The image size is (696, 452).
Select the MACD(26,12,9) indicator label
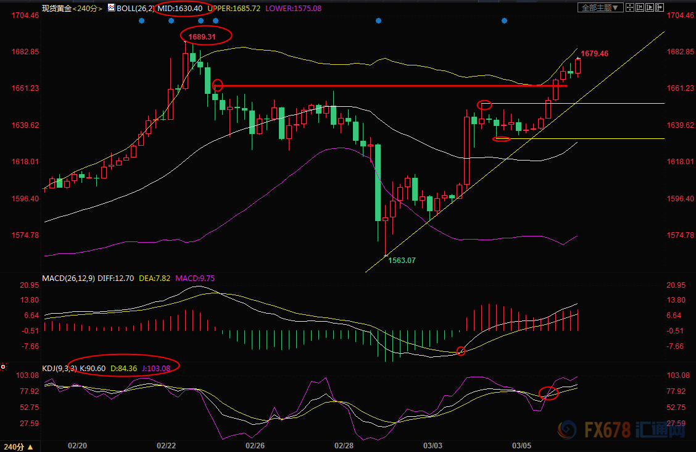[x=68, y=278]
